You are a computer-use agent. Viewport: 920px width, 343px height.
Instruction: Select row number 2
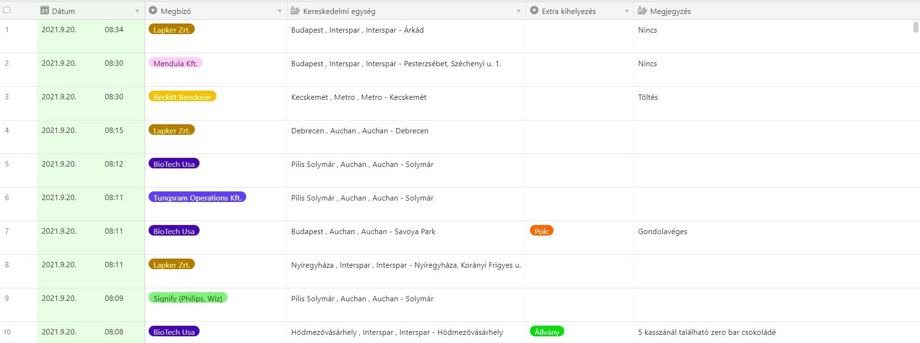coord(7,63)
